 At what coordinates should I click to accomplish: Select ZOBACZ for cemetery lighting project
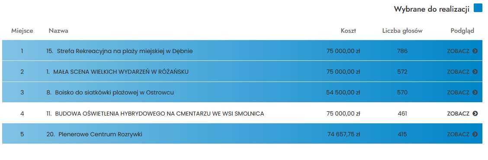coord(462,113)
